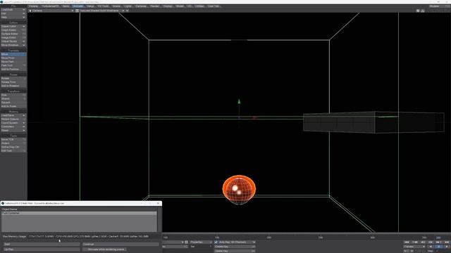Choose the Move Path tool
Viewport: 451px width, 253px height.
click(x=13, y=62)
